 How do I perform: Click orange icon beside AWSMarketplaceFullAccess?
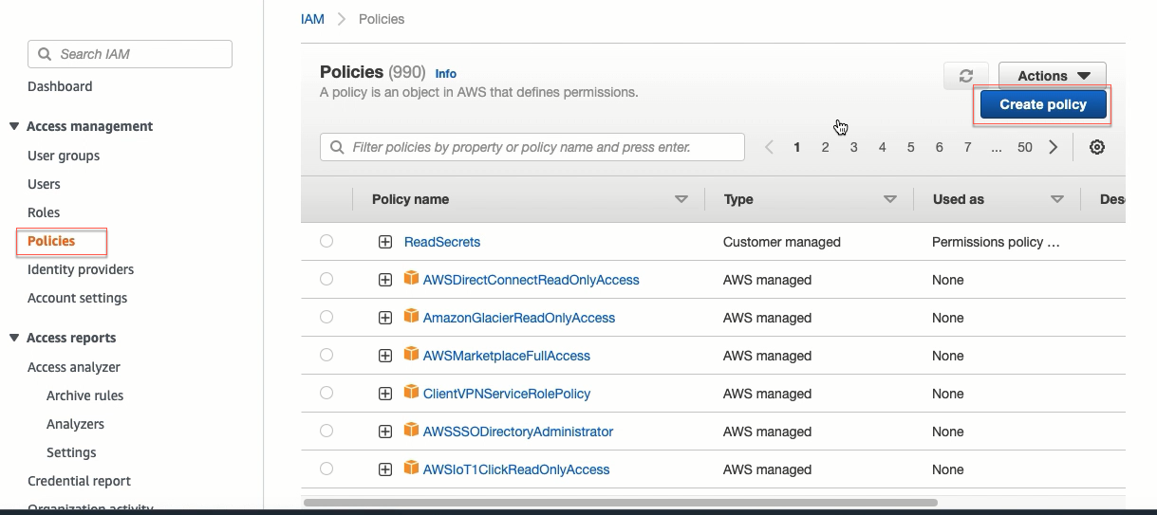pos(411,354)
